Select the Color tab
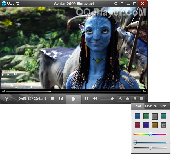 (137, 106)
